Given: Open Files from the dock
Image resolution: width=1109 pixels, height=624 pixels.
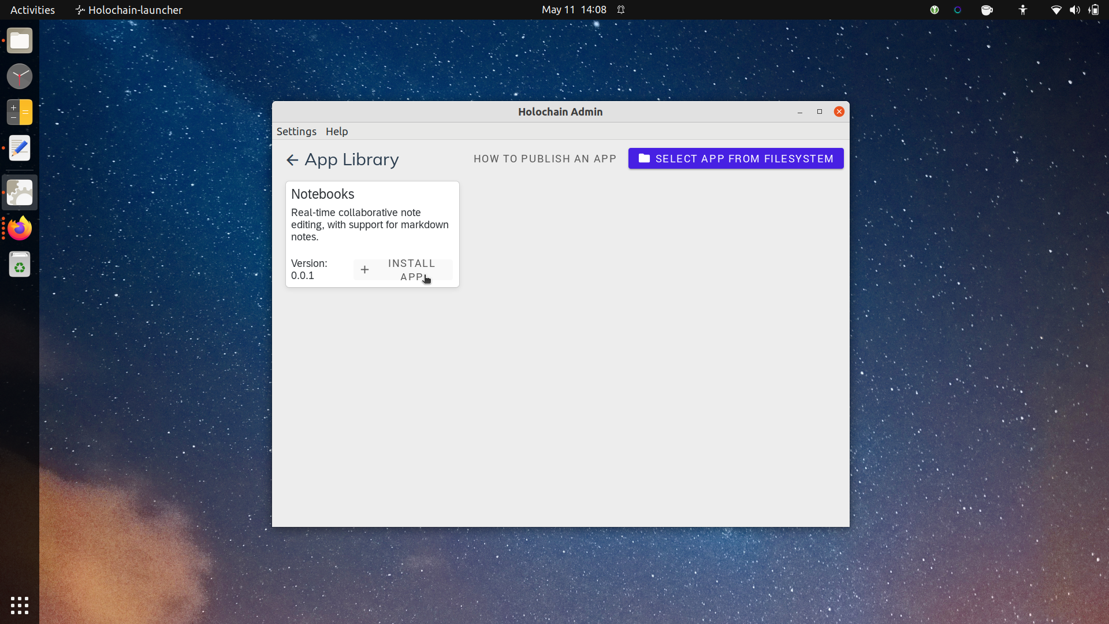Looking at the screenshot, I should tap(20, 41).
